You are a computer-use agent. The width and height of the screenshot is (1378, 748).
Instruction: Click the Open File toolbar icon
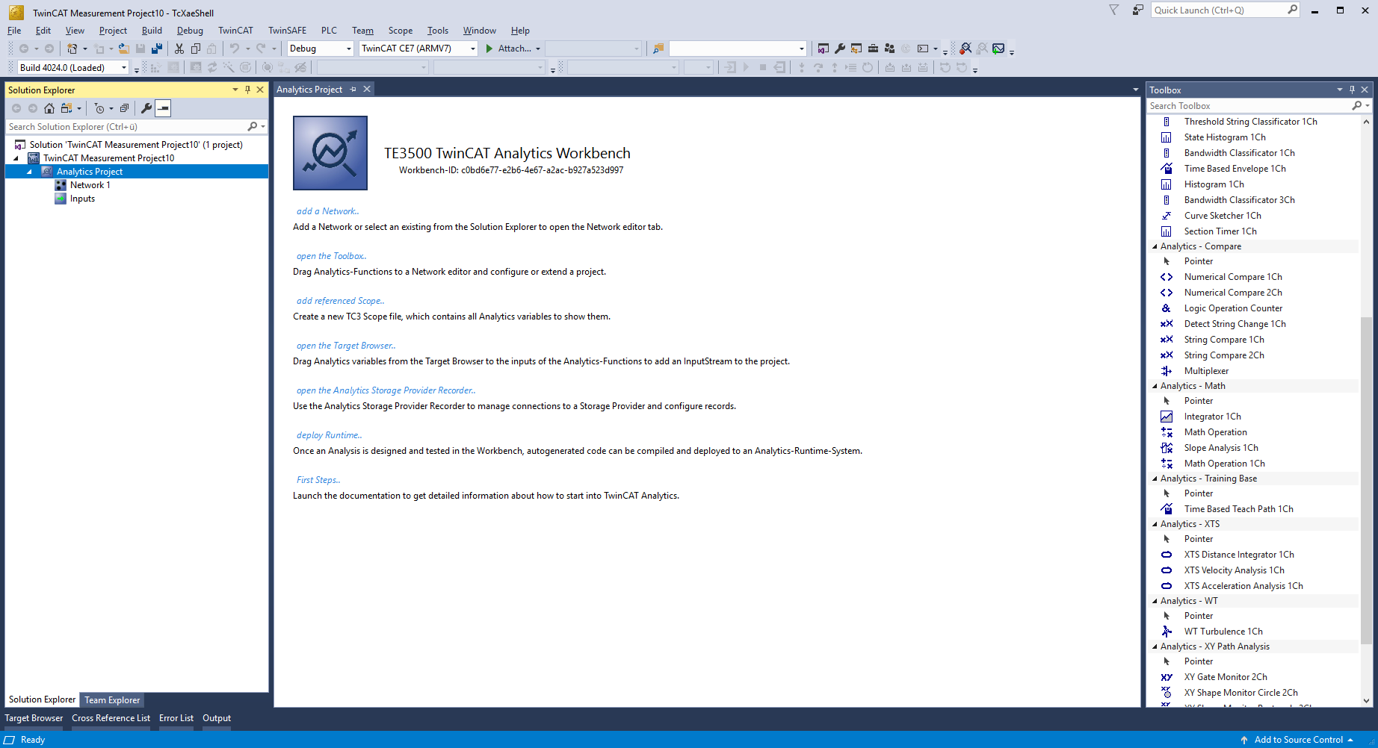coord(124,49)
